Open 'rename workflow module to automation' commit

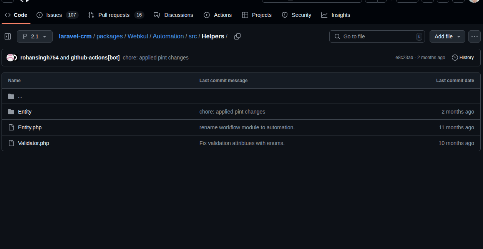[247, 127]
